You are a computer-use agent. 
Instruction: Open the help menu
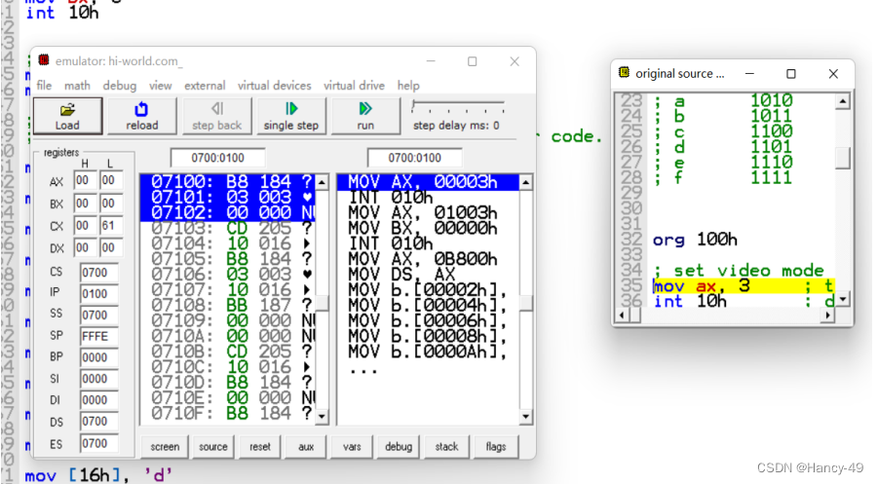pyautogui.click(x=408, y=86)
